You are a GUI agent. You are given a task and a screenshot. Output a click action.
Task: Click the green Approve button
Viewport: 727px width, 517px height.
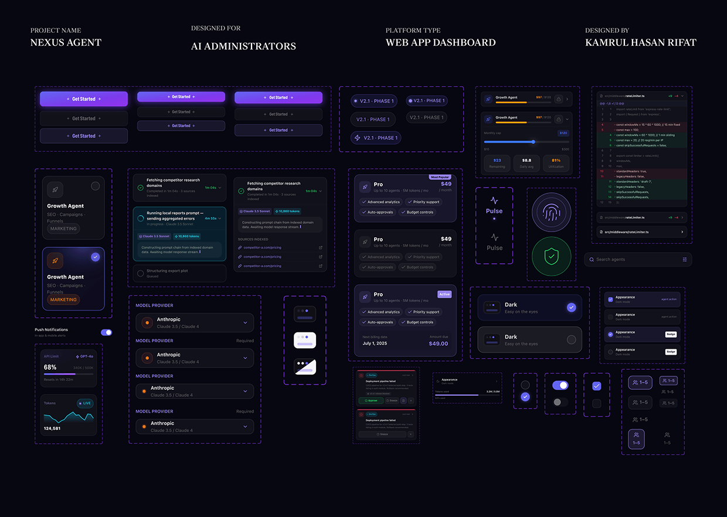[371, 400]
